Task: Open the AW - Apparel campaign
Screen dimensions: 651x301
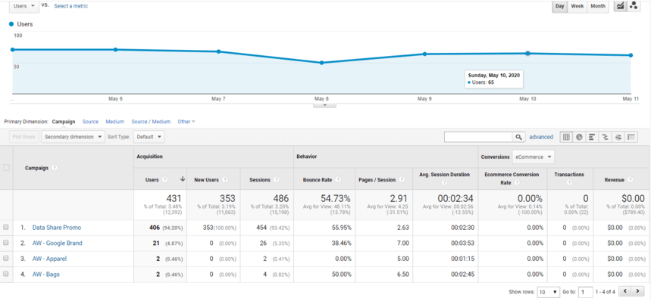Action: (x=49, y=259)
